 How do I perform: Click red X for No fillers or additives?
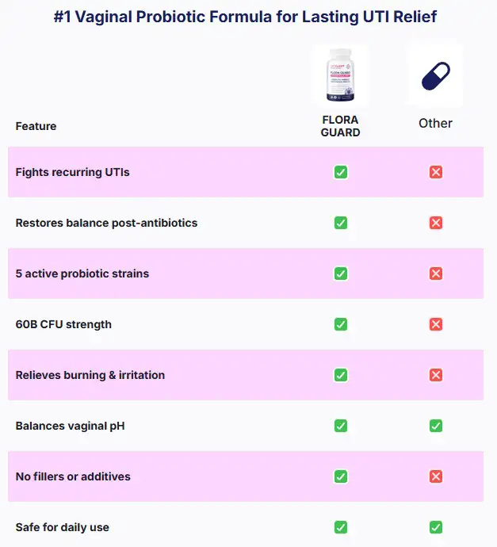[x=435, y=476]
